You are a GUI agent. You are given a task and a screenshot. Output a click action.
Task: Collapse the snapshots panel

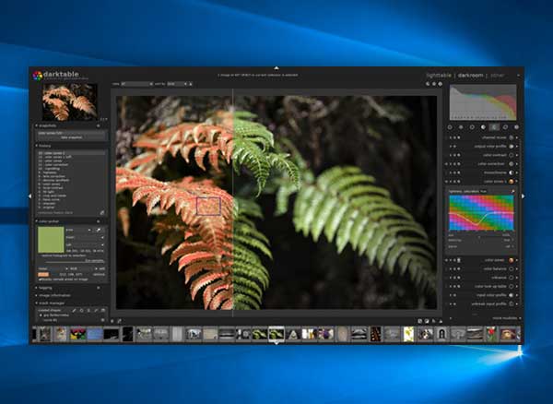pos(37,126)
